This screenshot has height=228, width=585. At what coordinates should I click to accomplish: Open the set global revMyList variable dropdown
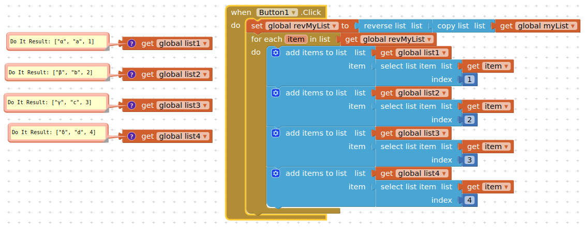coord(302,26)
